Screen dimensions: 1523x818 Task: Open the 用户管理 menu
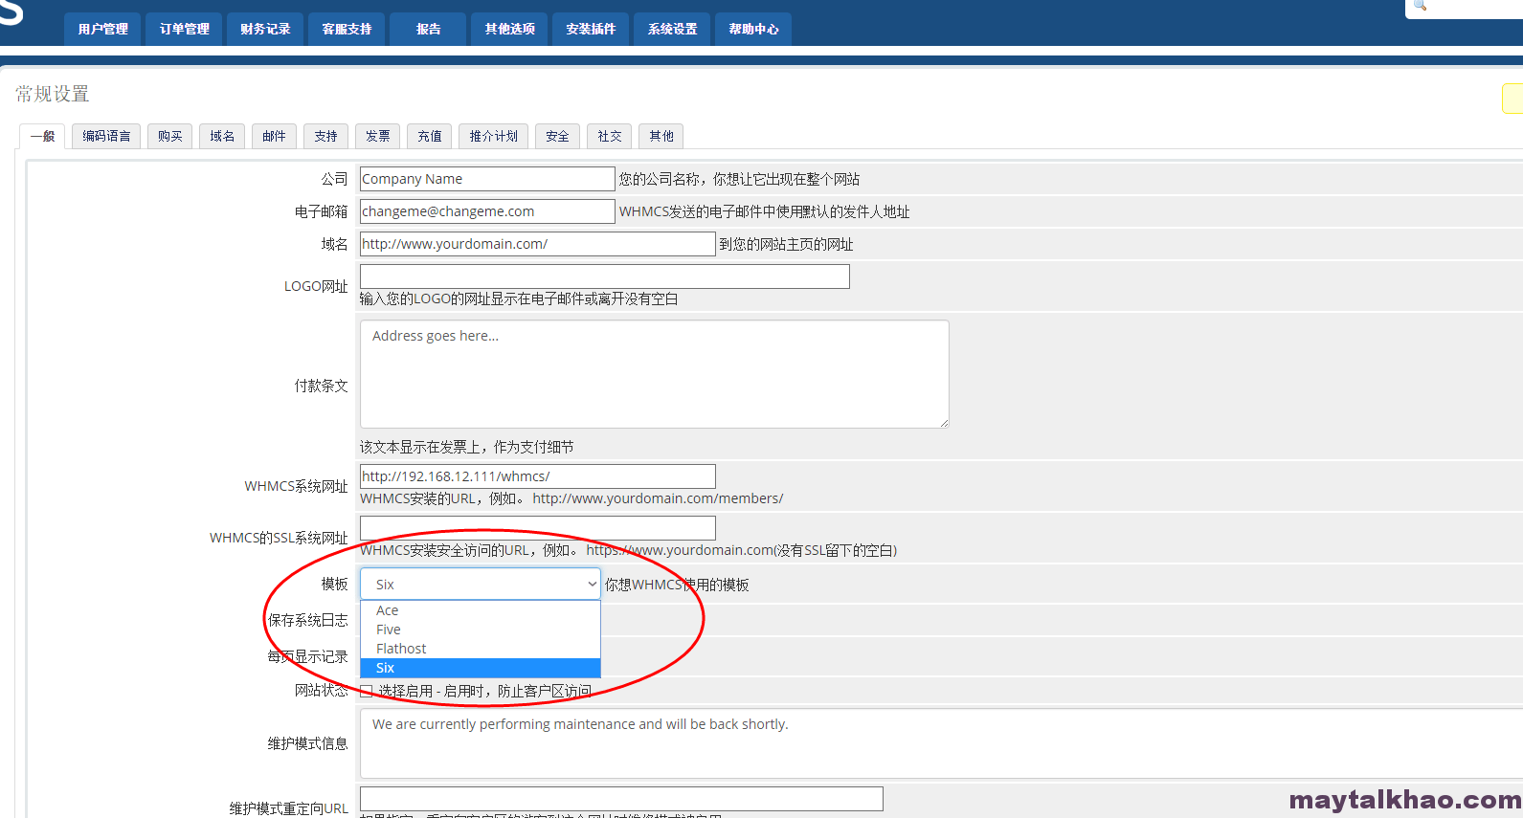pos(102,29)
